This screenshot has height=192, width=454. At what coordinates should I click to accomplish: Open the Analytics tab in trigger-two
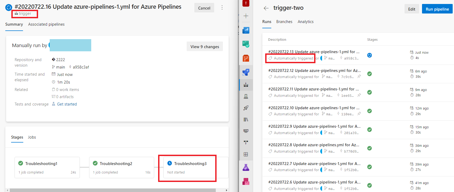pyautogui.click(x=306, y=22)
